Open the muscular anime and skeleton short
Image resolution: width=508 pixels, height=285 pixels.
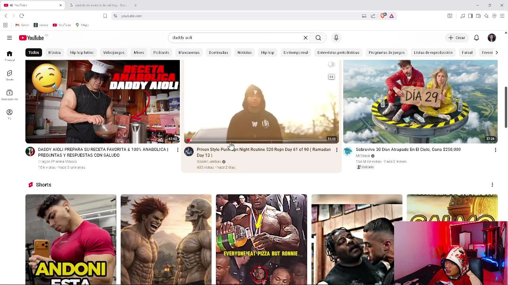(166, 239)
